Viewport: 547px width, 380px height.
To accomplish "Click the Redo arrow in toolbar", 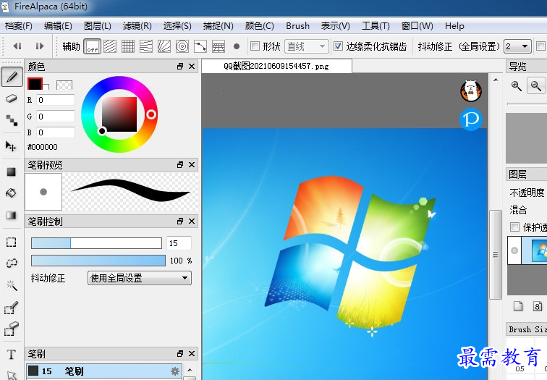I will (x=40, y=46).
